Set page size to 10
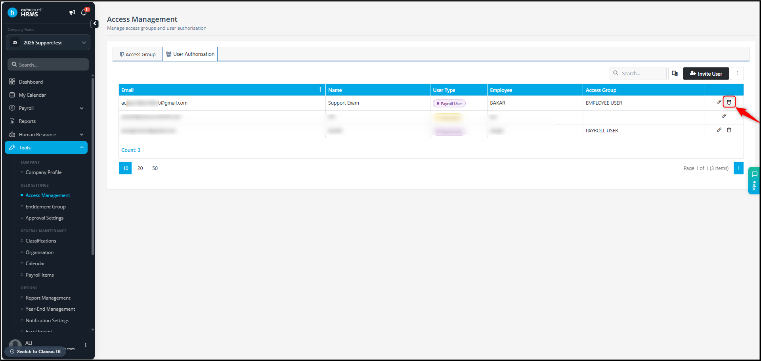761x361 pixels. (x=125, y=168)
